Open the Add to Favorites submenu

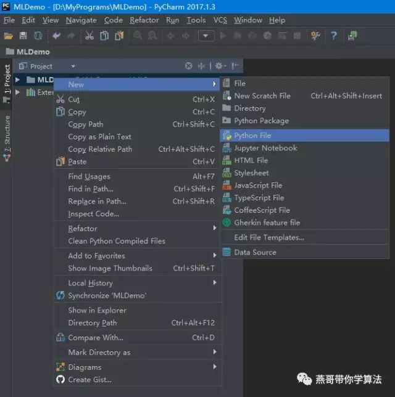(x=137, y=256)
